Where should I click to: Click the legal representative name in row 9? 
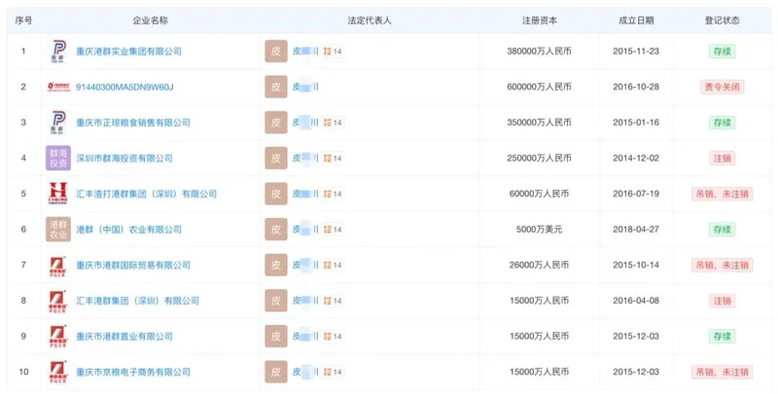(305, 337)
